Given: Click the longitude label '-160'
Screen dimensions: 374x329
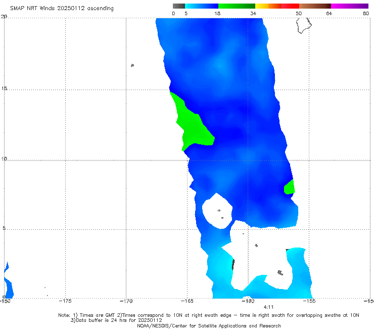Looking at the screenshot, I should 248,301.
